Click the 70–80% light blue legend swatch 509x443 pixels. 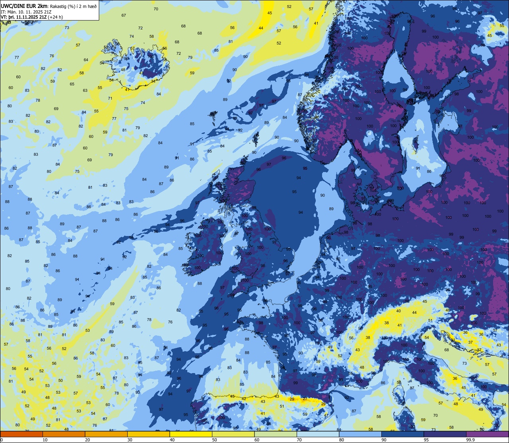318,434
